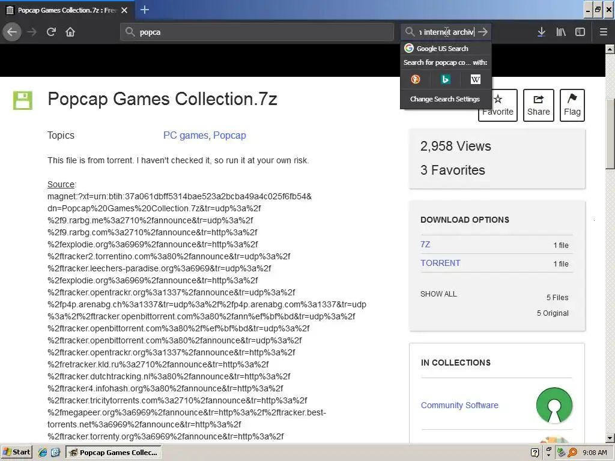Expand SHOW ALL download options
Screen dimensions: 615x461
tap(438, 294)
